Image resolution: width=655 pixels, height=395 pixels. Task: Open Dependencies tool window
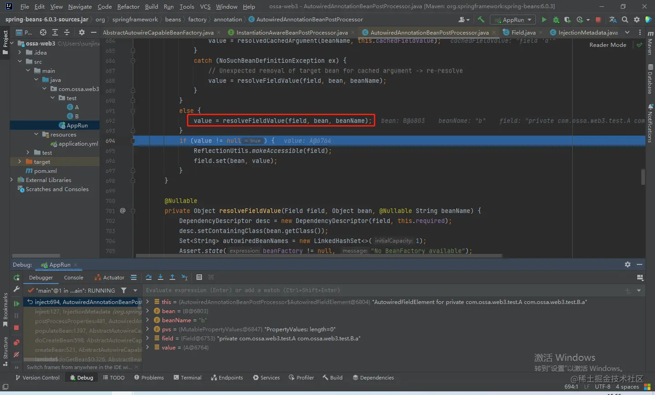pyautogui.click(x=373, y=378)
